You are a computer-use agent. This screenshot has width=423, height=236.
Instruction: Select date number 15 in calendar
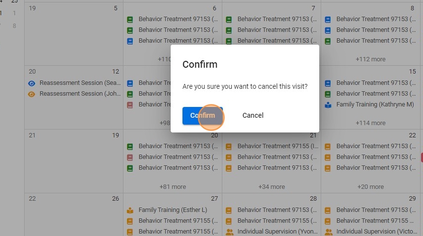412,72
